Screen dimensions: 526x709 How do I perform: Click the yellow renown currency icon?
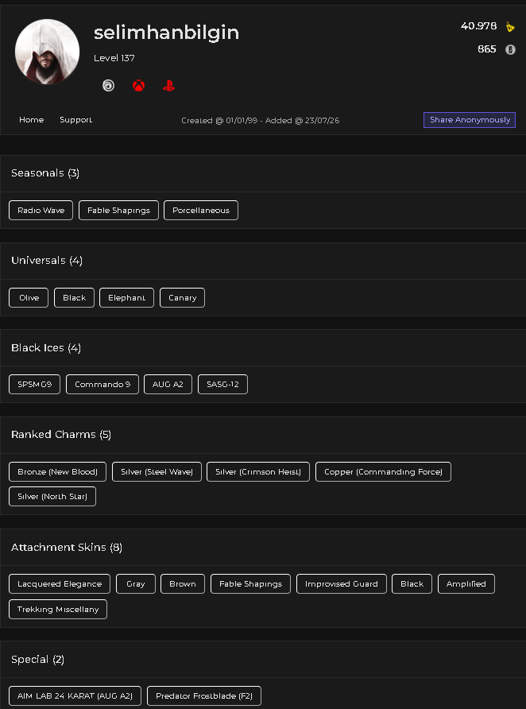[510, 27]
